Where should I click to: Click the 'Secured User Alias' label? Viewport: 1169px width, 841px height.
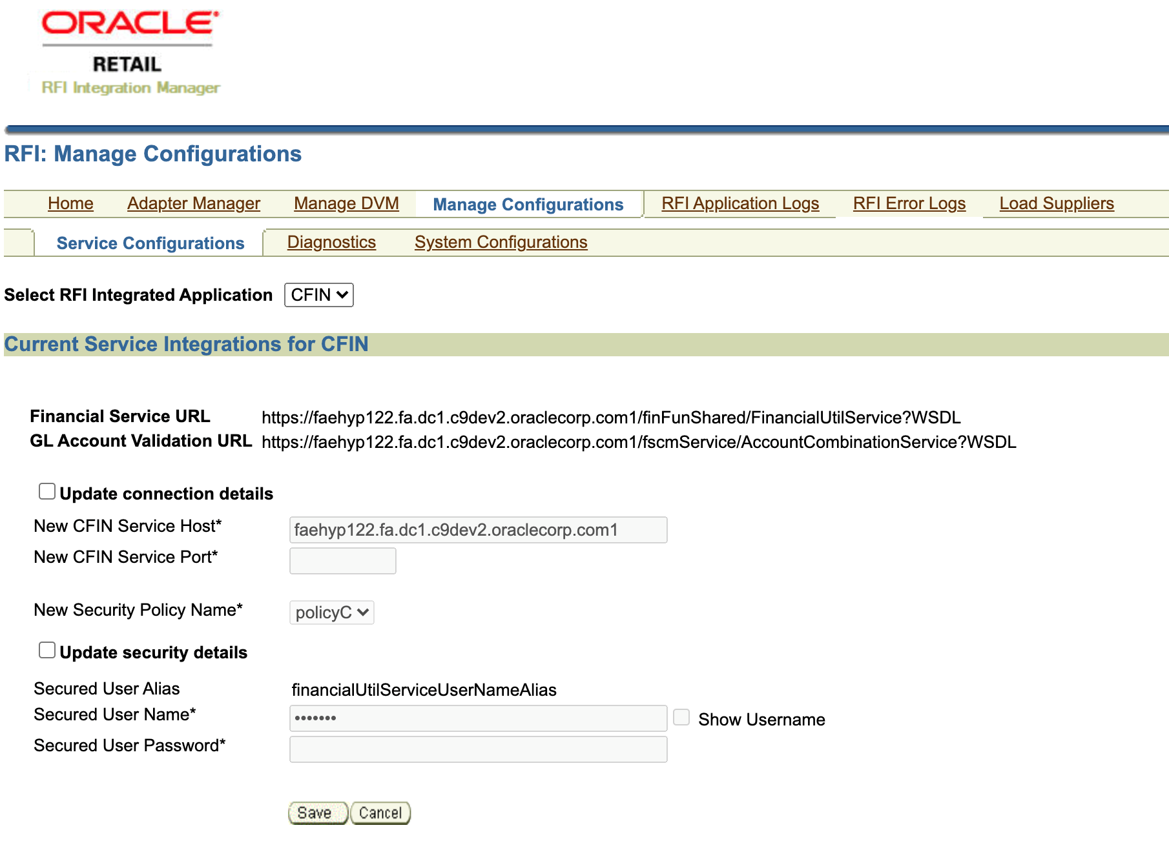[107, 689]
